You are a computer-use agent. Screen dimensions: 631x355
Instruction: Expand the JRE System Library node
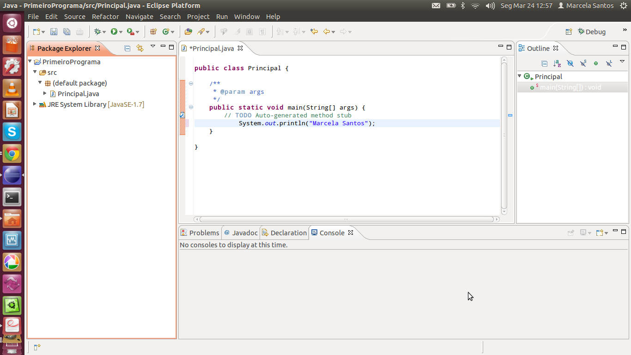tap(35, 104)
